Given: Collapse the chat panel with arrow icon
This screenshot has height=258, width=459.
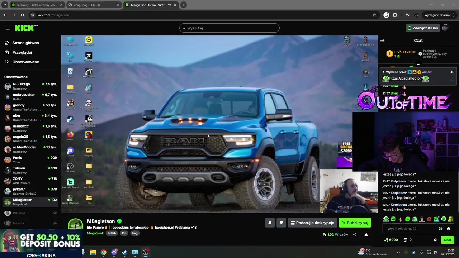Looking at the screenshot, I should click(x=382, y=40).
